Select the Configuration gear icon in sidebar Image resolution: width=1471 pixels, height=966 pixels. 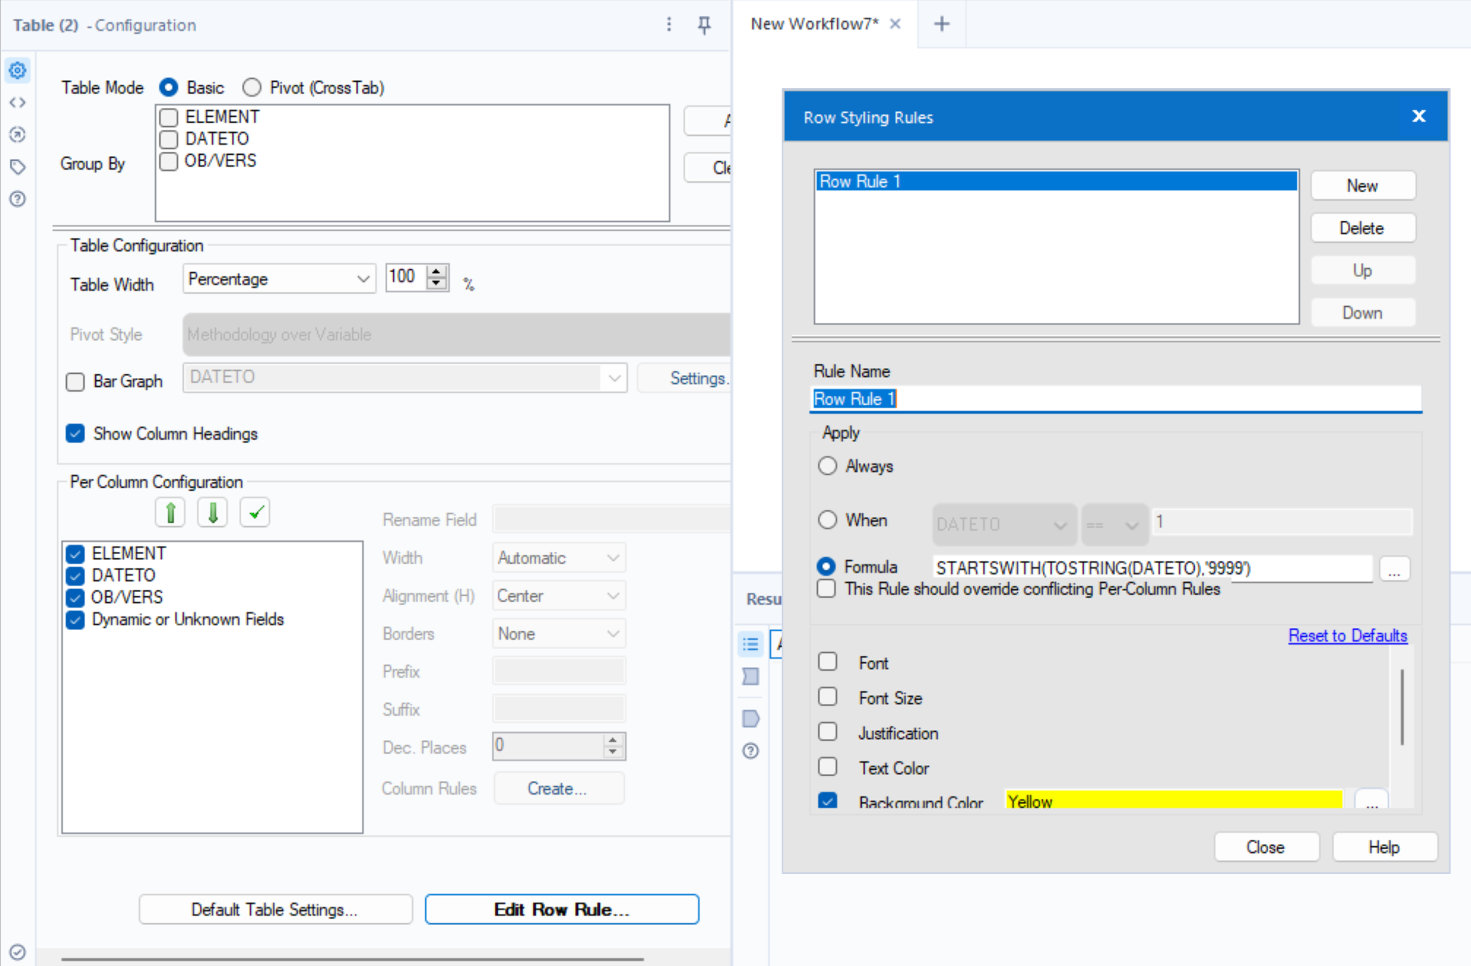tap(18, 71)
